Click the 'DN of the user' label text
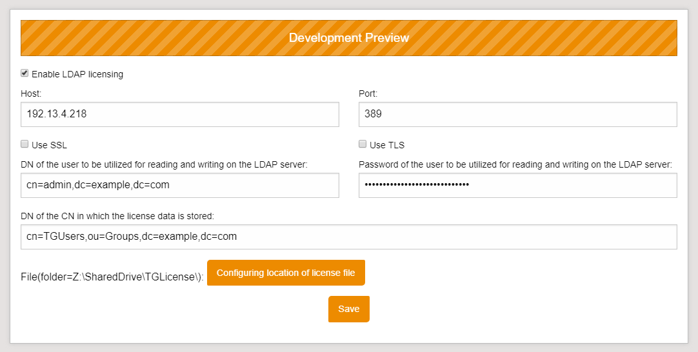This screenshot has height=352, width=698. 164,164
